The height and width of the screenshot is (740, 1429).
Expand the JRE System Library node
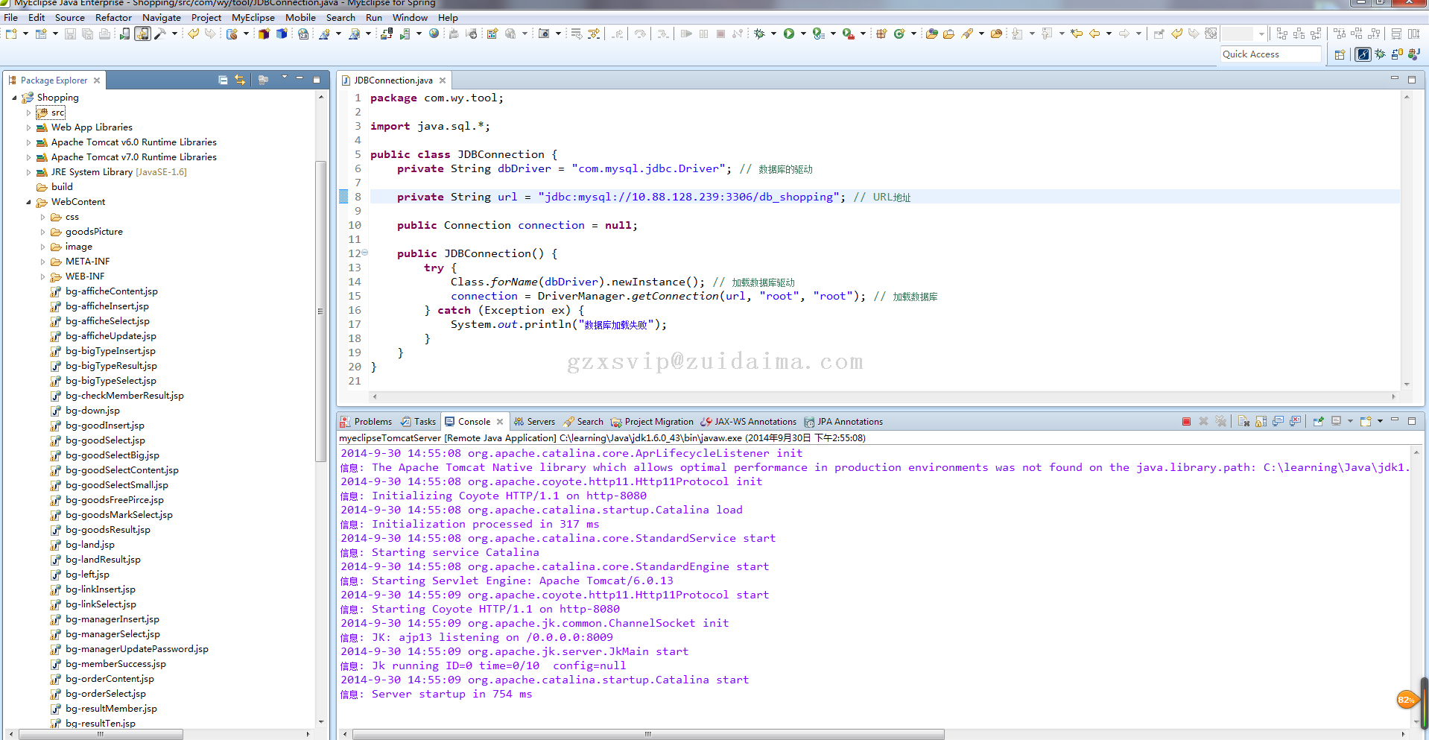pyautogui.click(x=29, y=172)
